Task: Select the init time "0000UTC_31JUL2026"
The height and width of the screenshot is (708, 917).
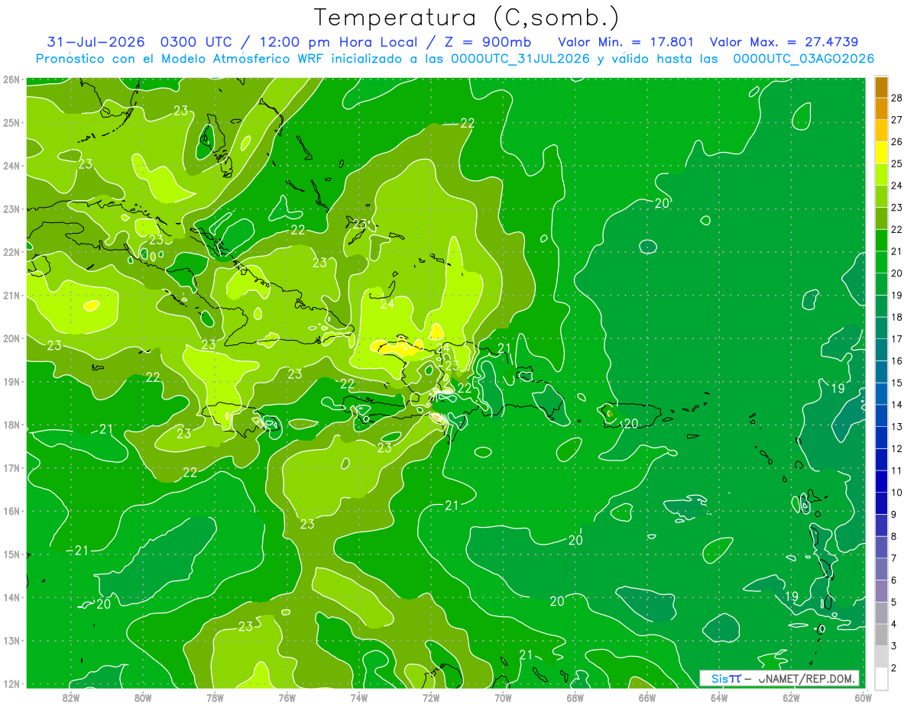Action: pyautogui.click(x=520, y=59)
